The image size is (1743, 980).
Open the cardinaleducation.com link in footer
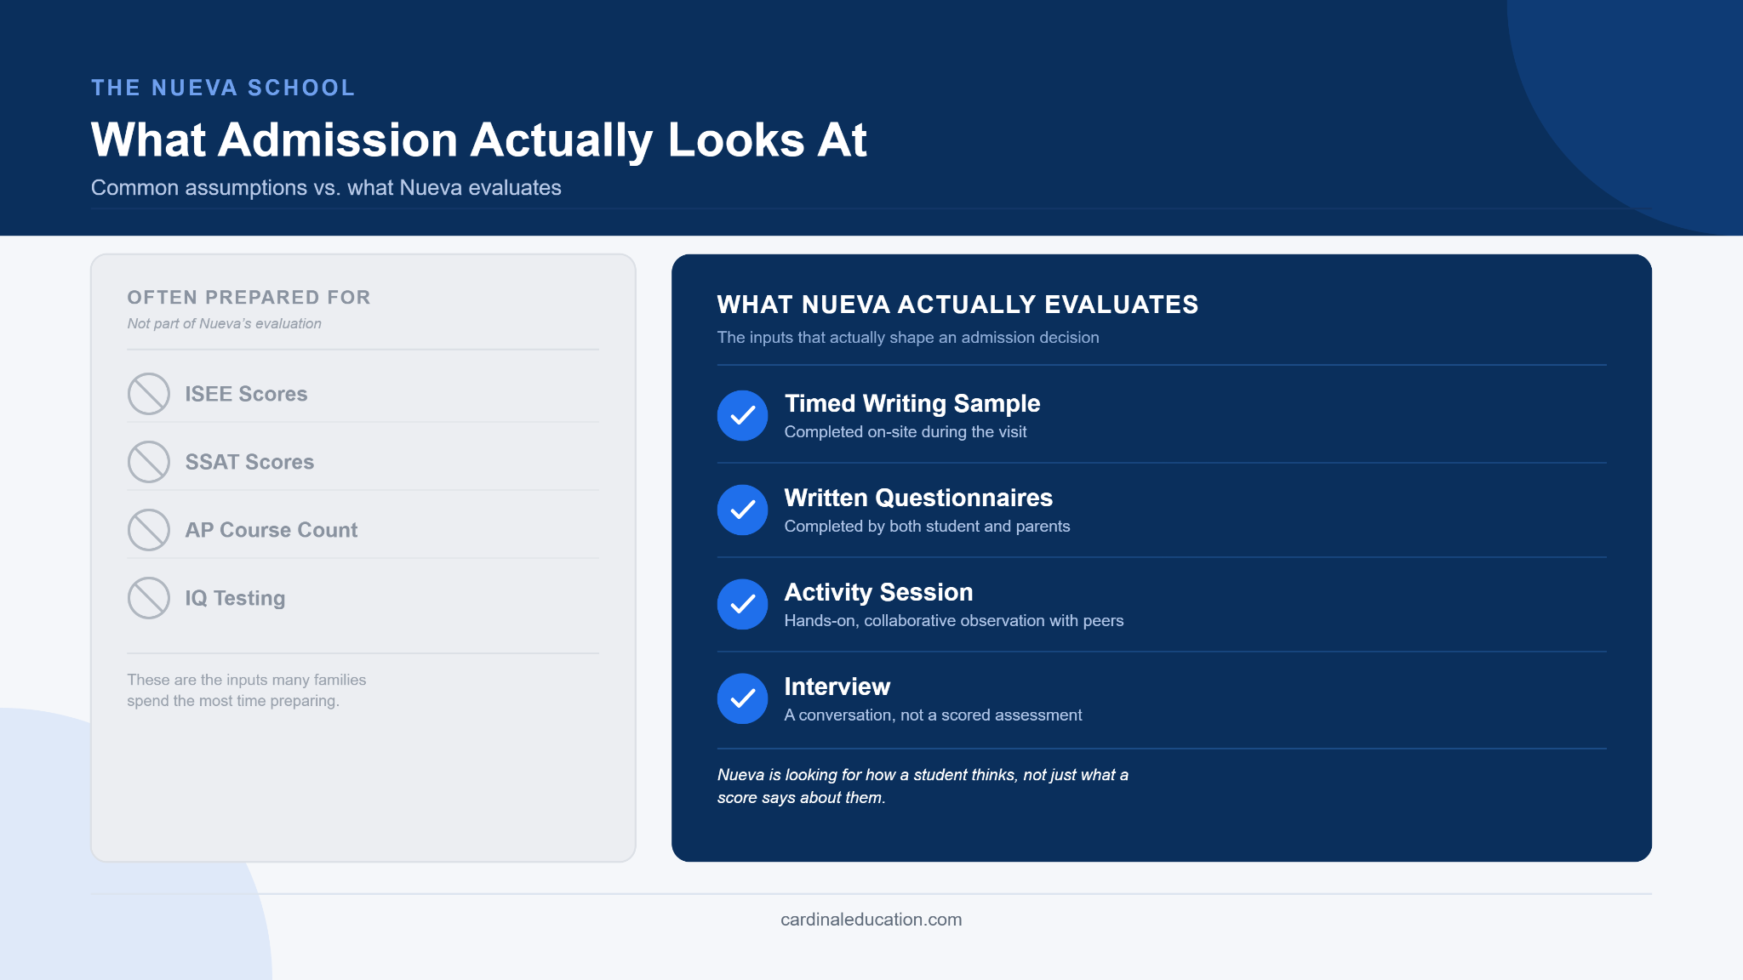click(871, 920)
